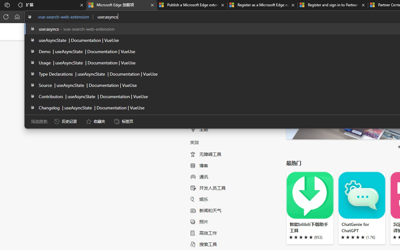Open the Partner Center tab
This screenshot has width=400, height=250.
384,5
